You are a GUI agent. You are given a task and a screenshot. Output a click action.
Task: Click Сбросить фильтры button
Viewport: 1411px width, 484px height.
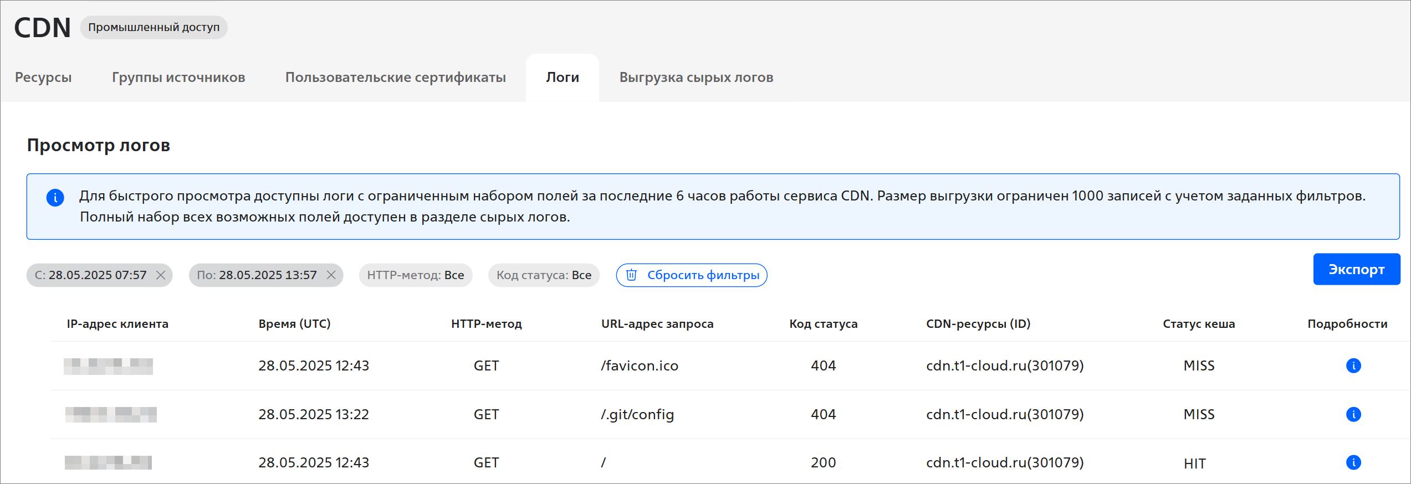pos(692,275)
